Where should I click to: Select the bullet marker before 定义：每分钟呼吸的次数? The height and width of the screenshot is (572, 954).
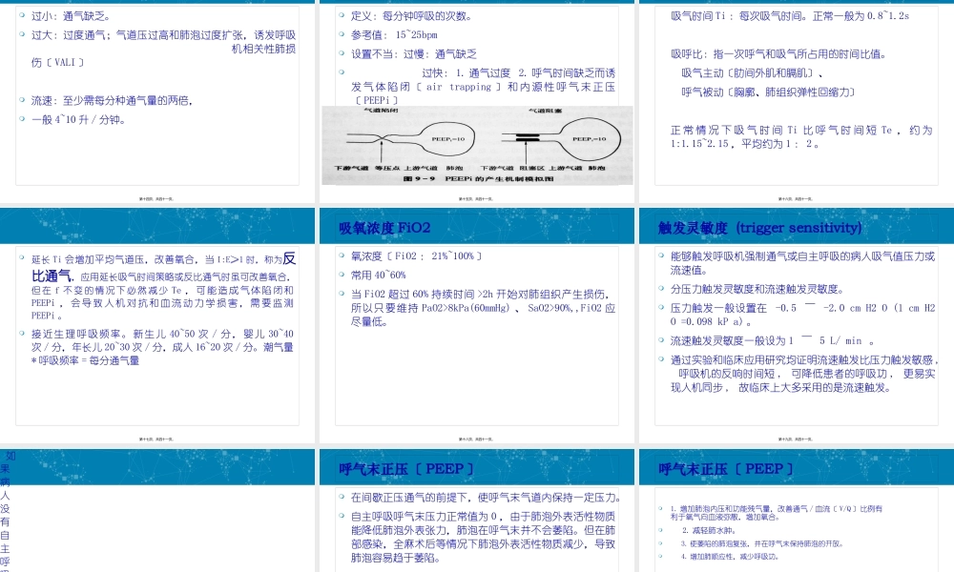340,16
